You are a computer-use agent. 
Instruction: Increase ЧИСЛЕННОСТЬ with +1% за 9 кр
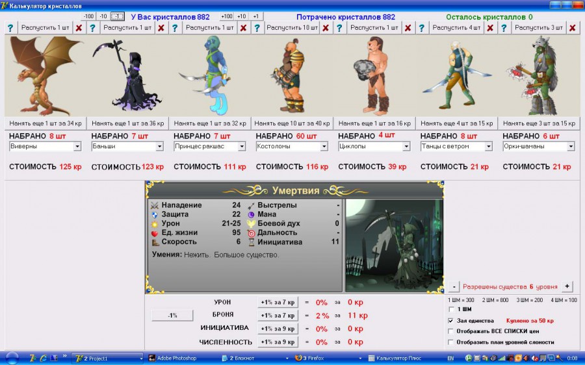[x=278, y=342]
